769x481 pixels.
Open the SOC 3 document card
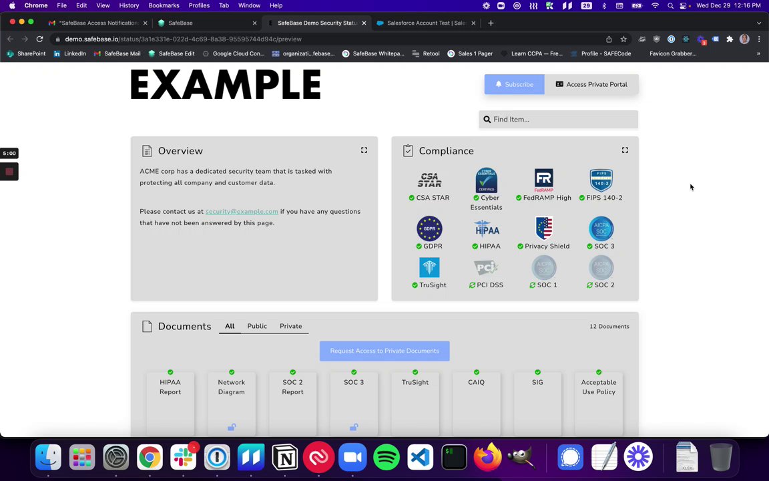354,404
